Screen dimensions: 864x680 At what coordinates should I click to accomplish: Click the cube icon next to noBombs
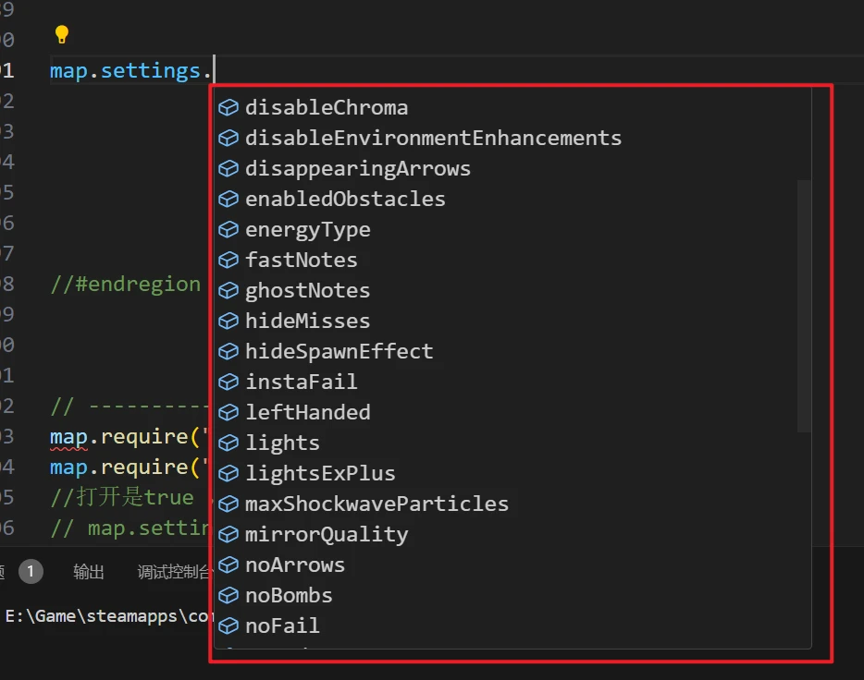(x=228, y=596)
